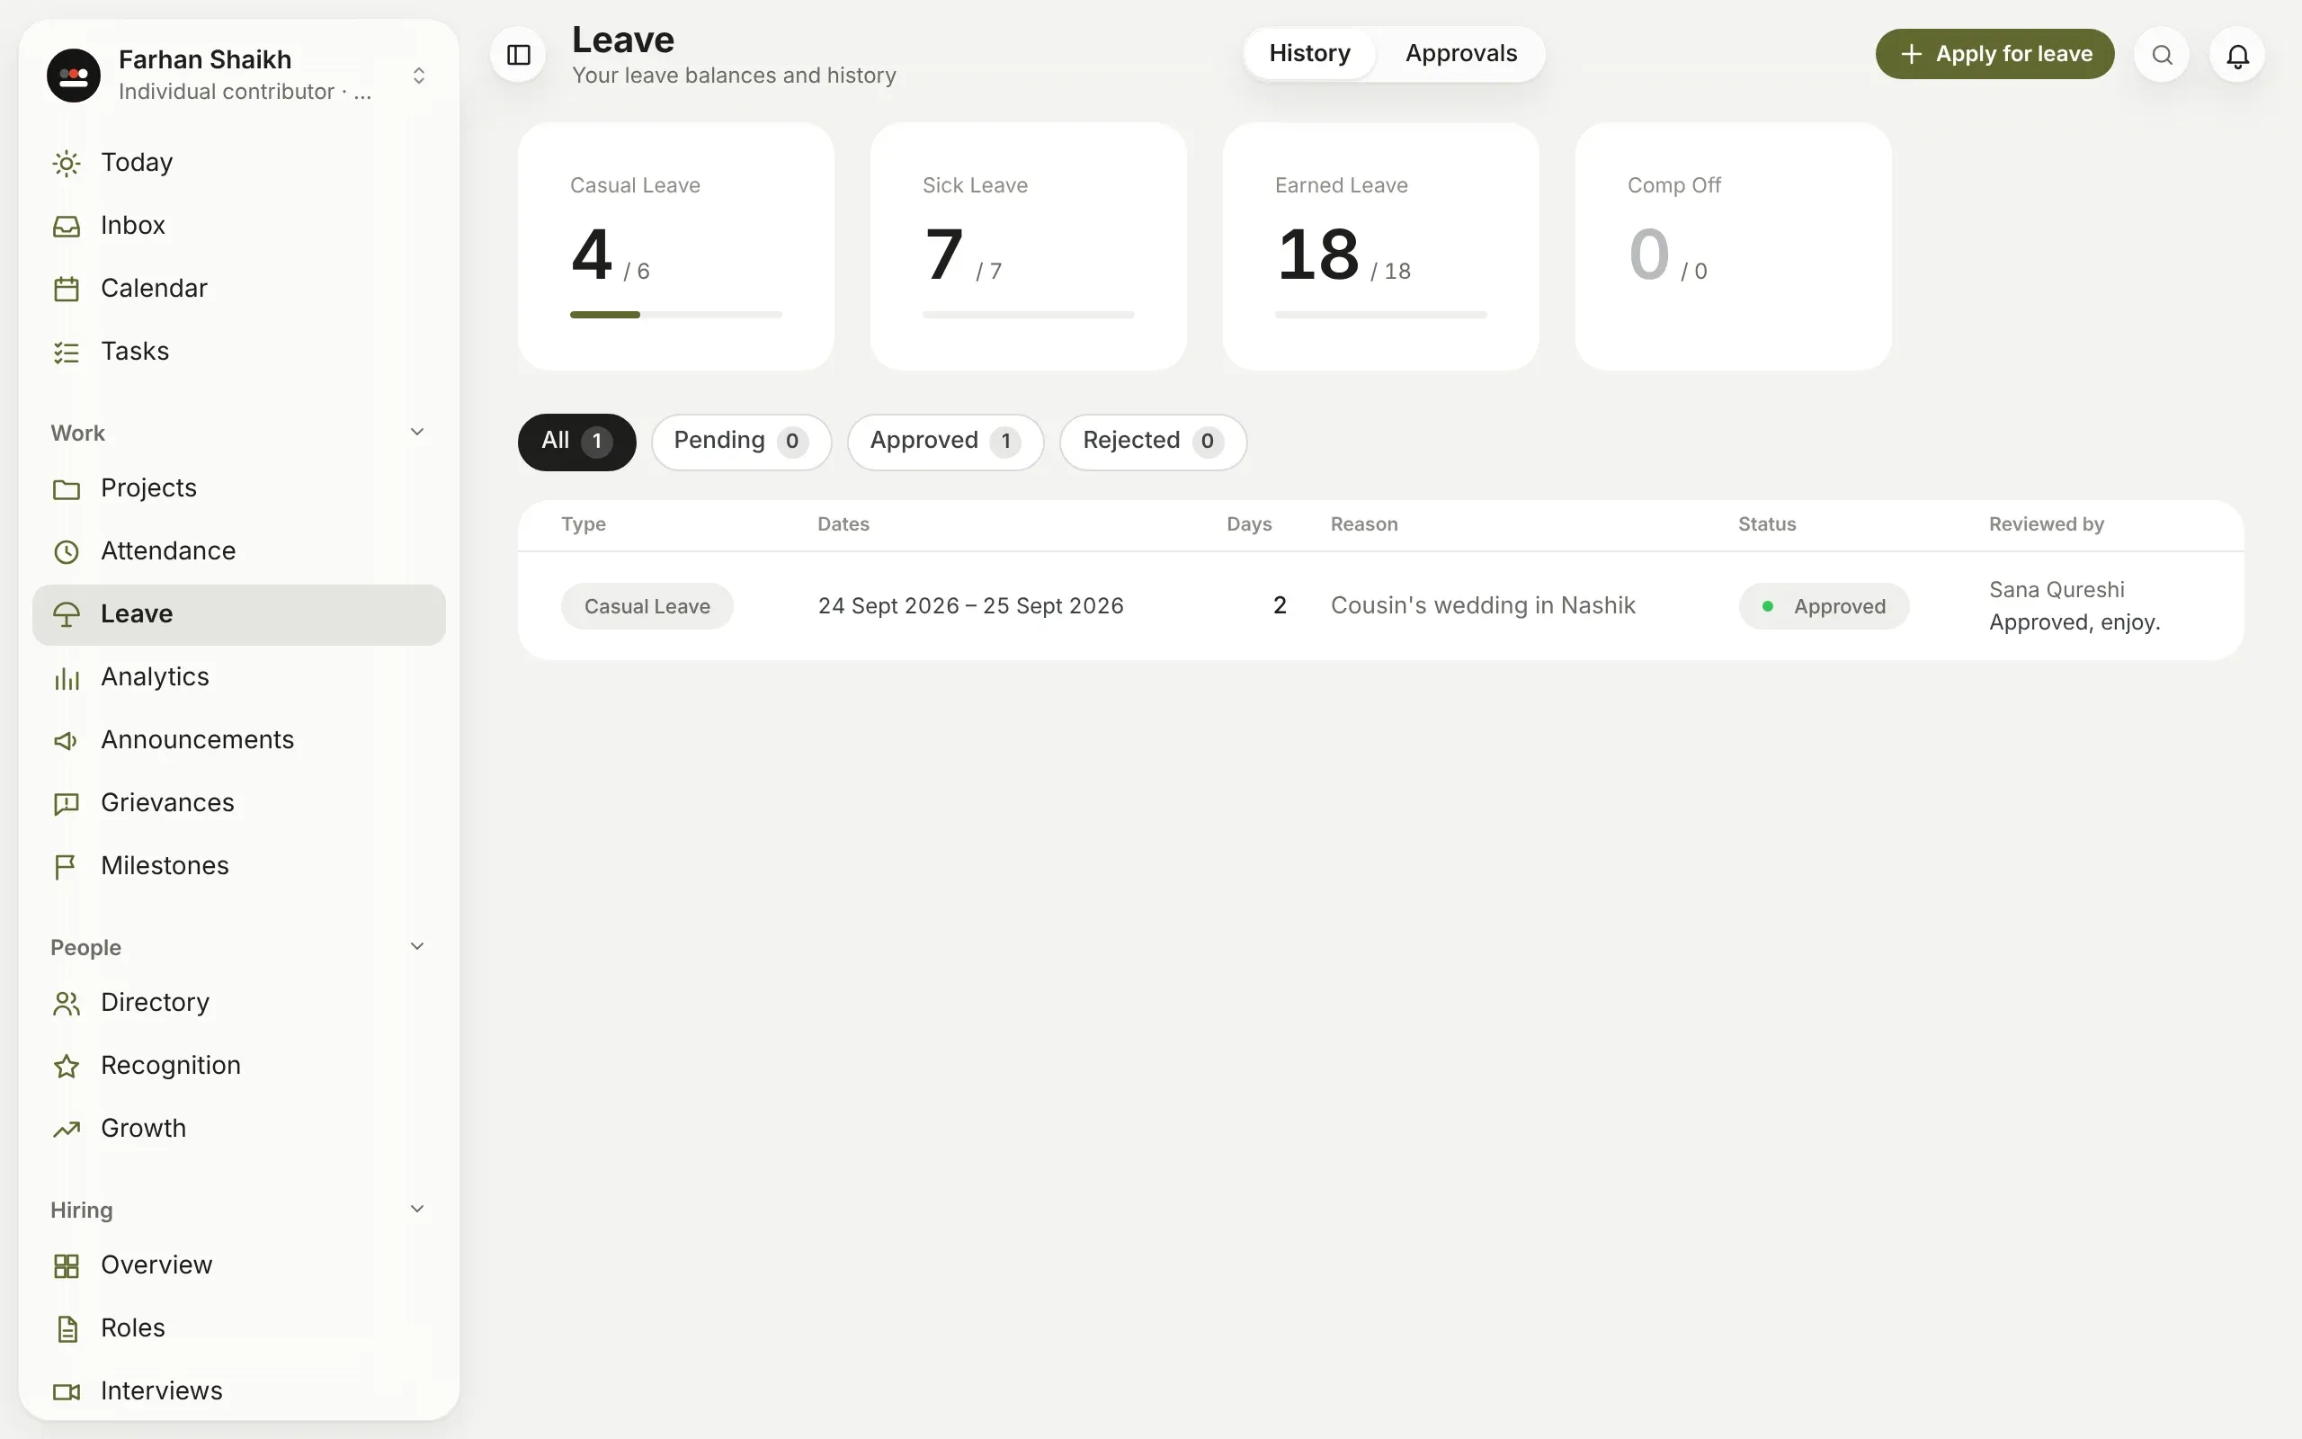Screen dimensions: 2302x1439
Task: Click the Milestones flag icon
Action: coord(67,867)
